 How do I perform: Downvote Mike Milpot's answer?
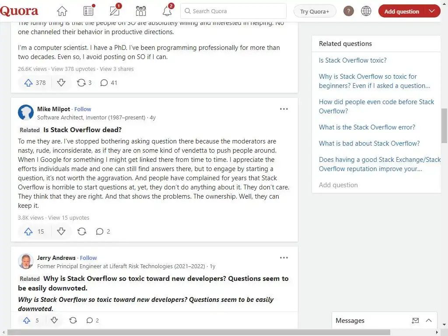coord(61,231)
